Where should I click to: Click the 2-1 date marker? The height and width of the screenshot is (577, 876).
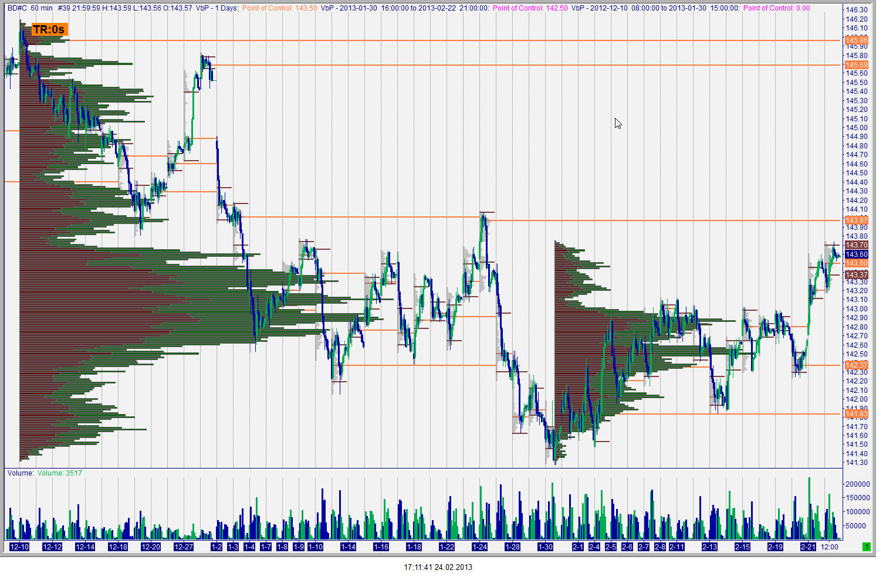[578, 547]
